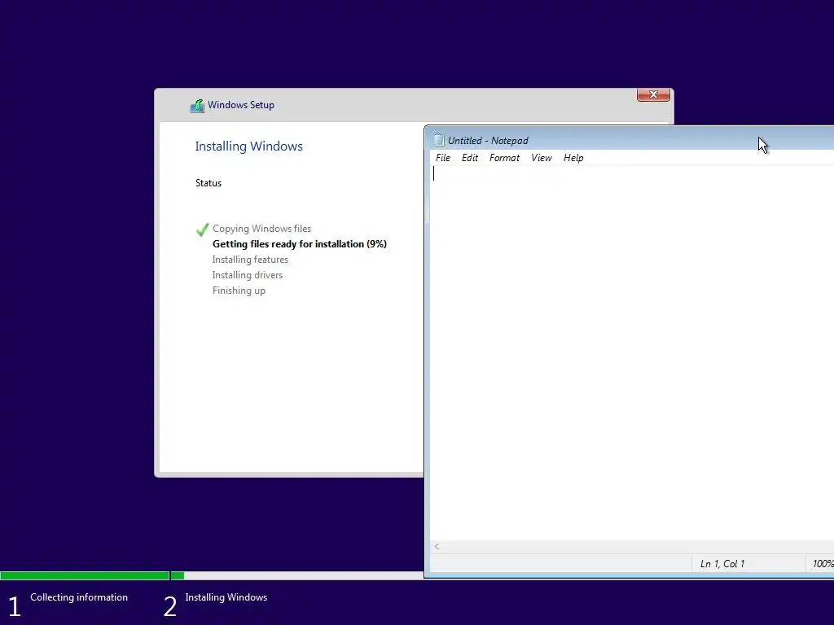Click the 'Finishing up' status line
This screenshot has height=625, width=834.
click(x=239, y=291)
